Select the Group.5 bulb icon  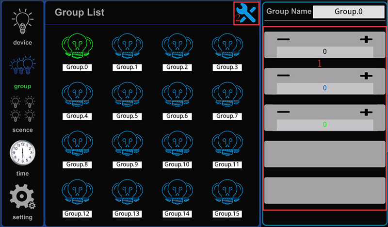click(127, 95)
